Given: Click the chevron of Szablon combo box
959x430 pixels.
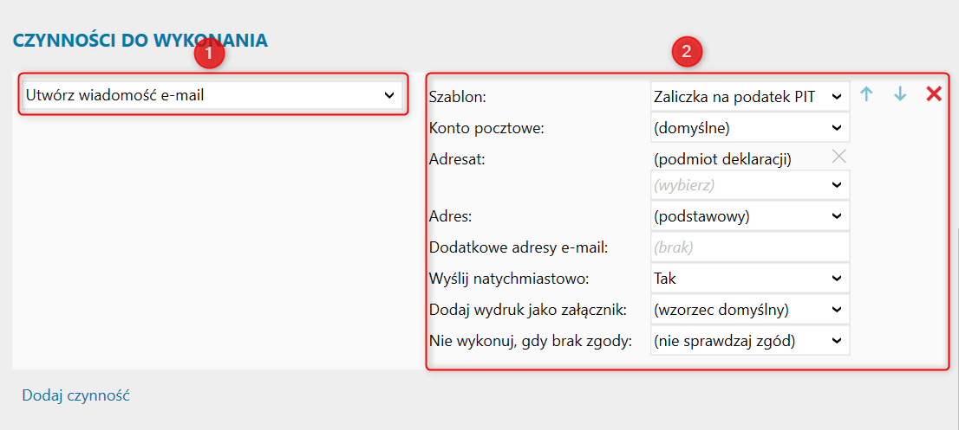Looking at the screenshot, I should (x=837, y=96).
